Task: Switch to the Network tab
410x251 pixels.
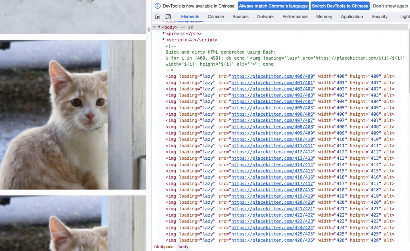Action: tap(265, 16)
